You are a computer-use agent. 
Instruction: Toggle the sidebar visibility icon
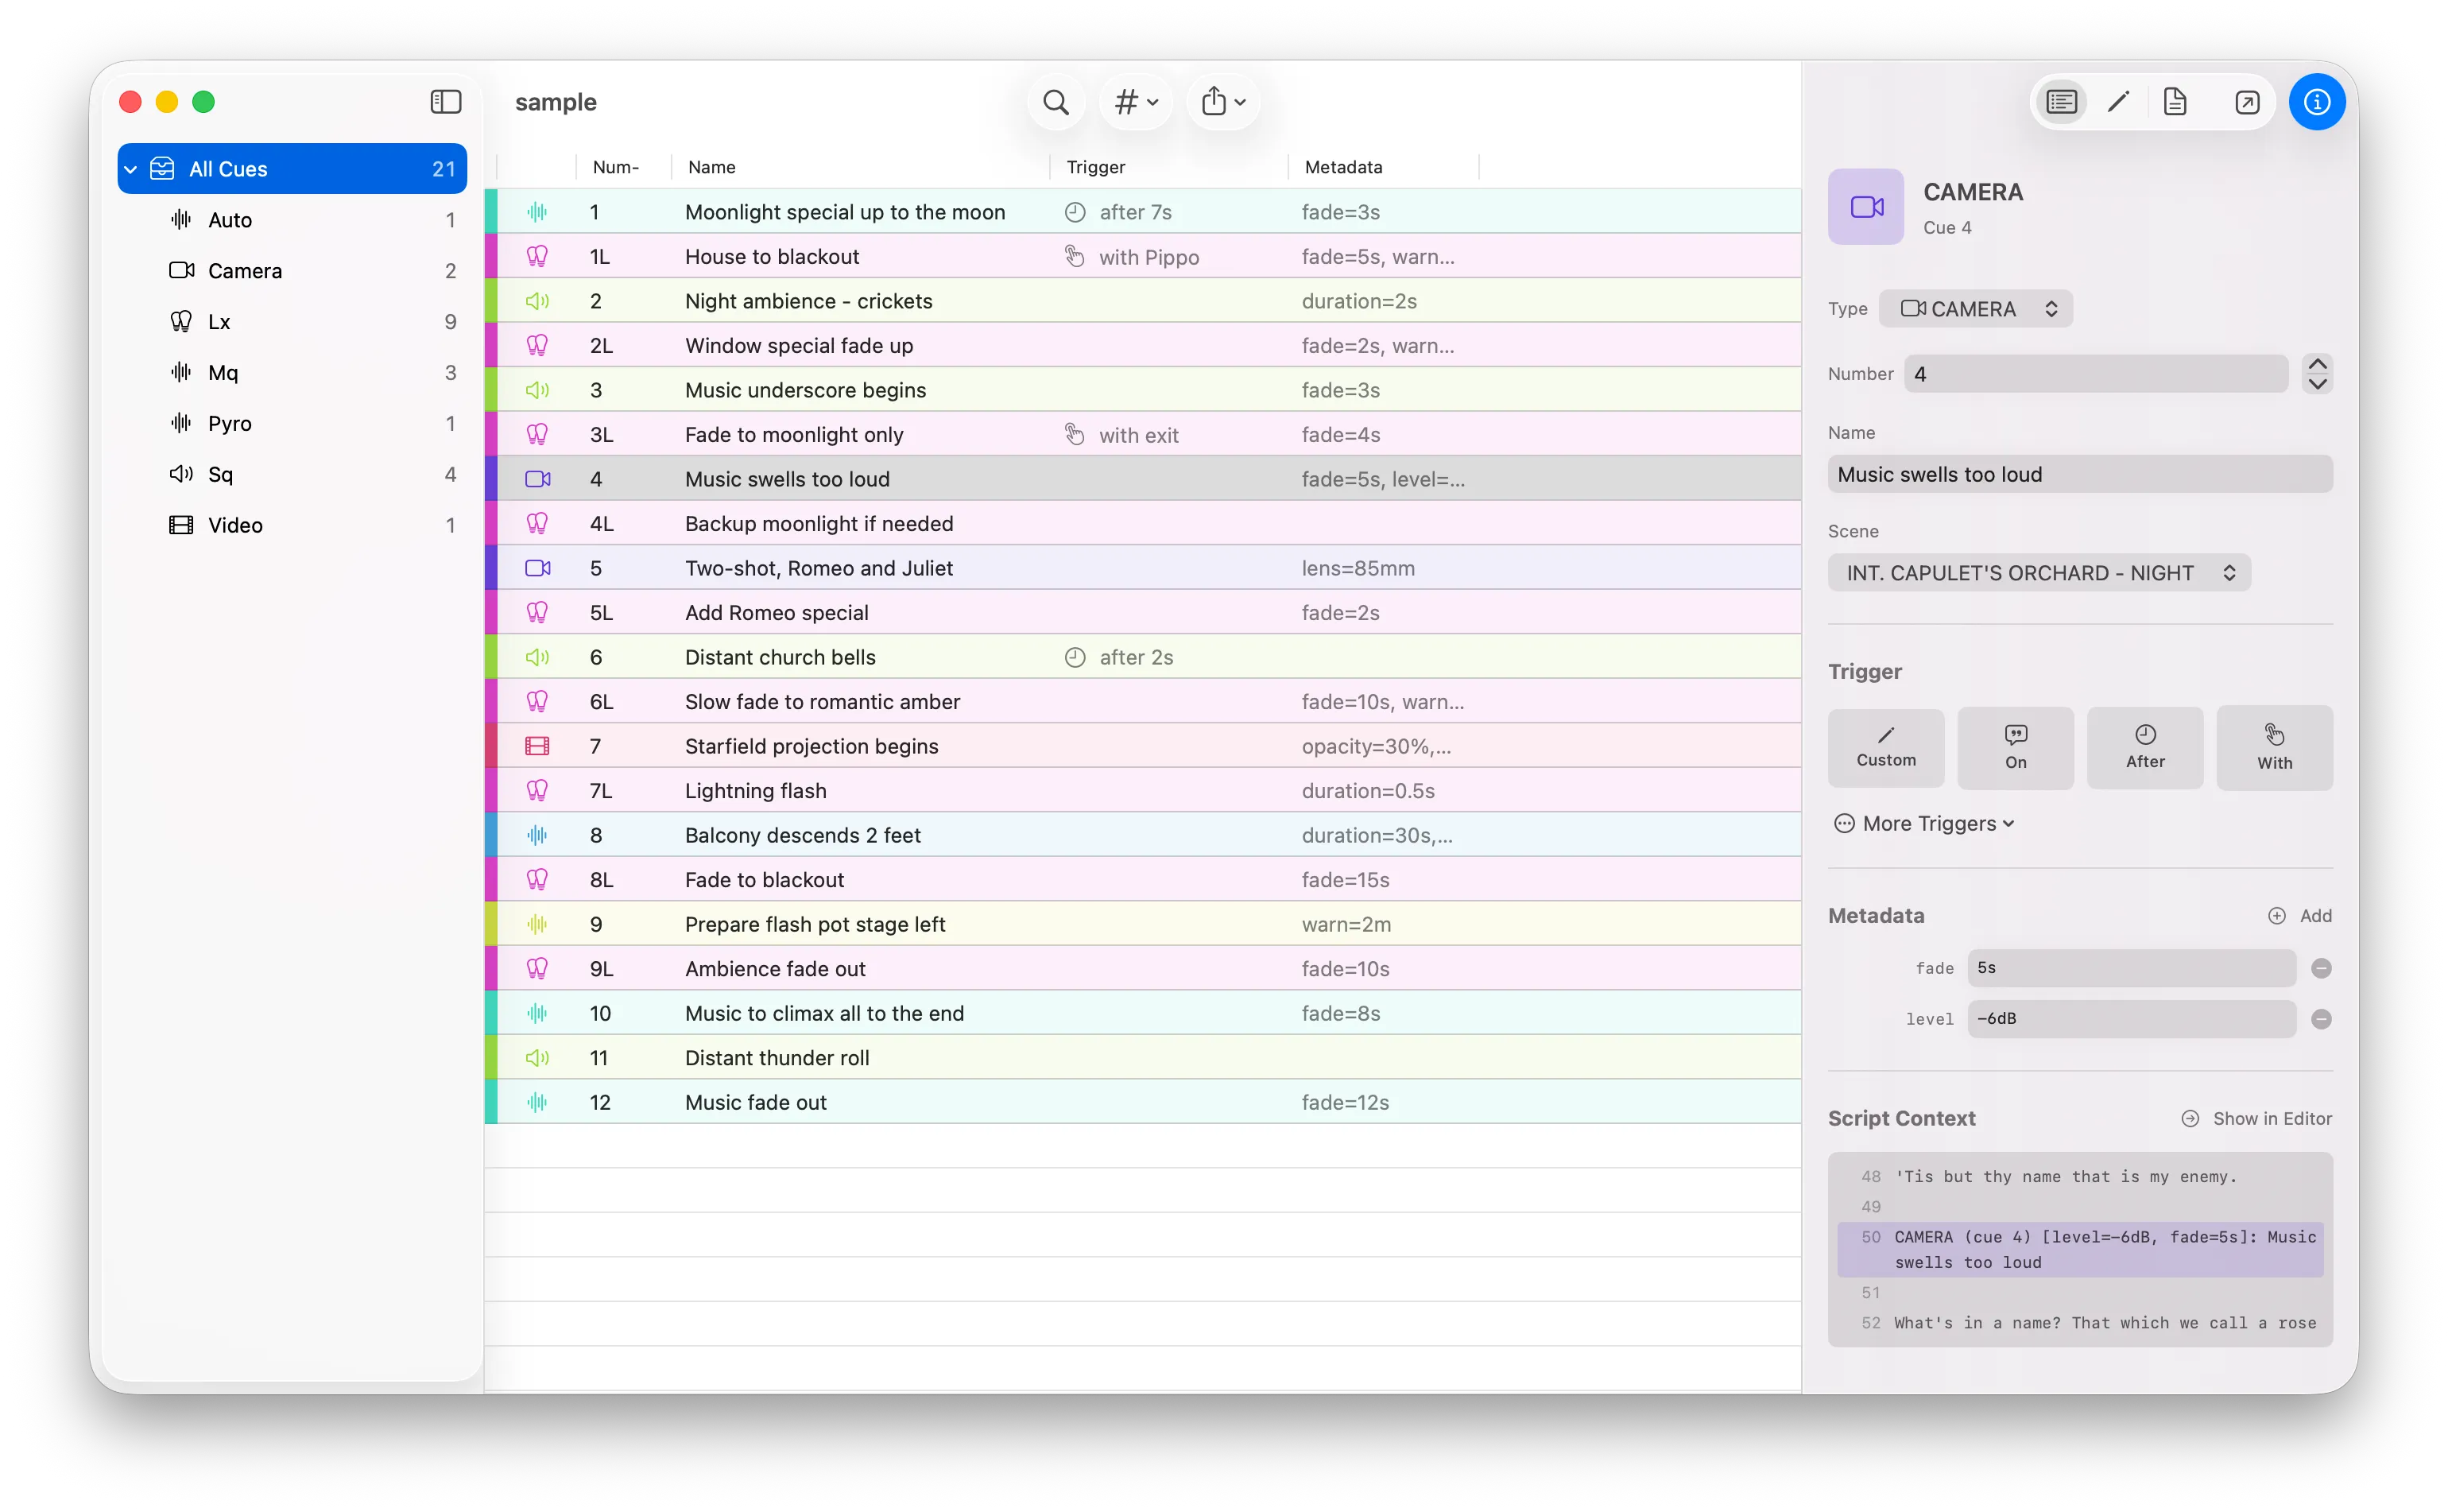[445, 101]
